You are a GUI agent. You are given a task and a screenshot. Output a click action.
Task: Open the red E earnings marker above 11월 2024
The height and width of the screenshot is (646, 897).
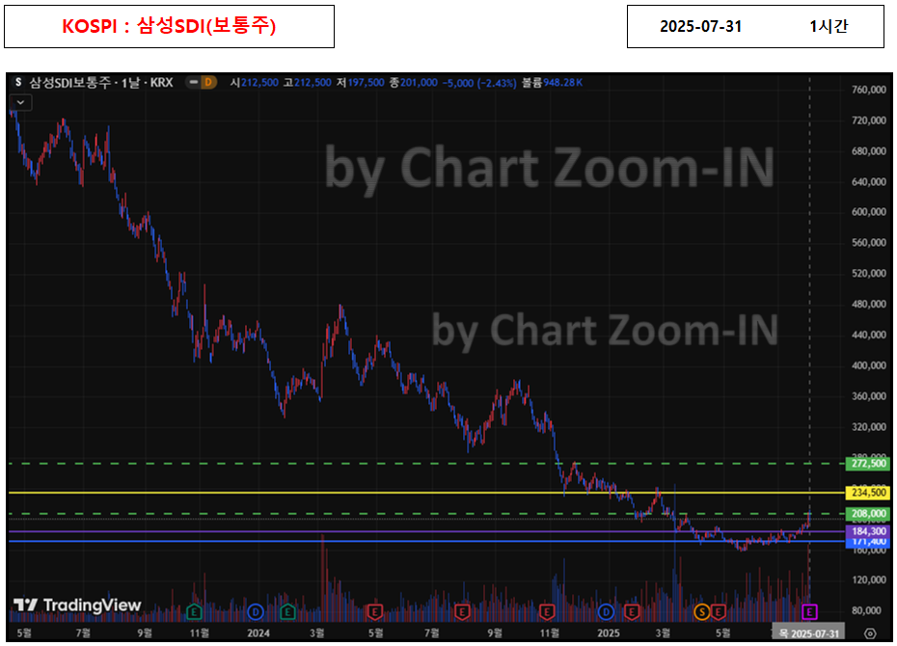(547, 612)
